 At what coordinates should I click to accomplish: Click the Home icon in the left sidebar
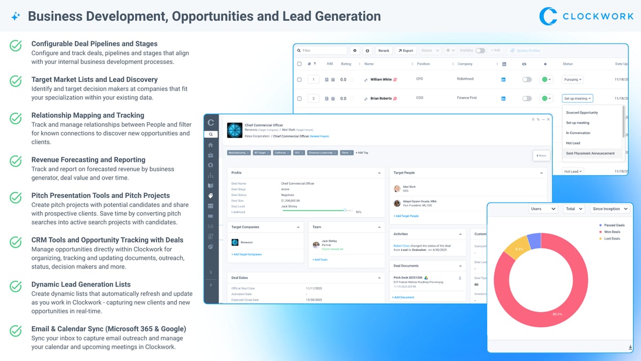tap(211, 145)
